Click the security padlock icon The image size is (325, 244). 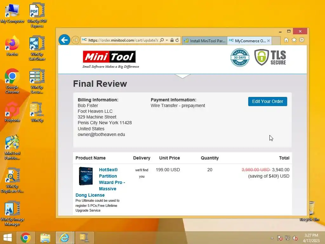172,40
